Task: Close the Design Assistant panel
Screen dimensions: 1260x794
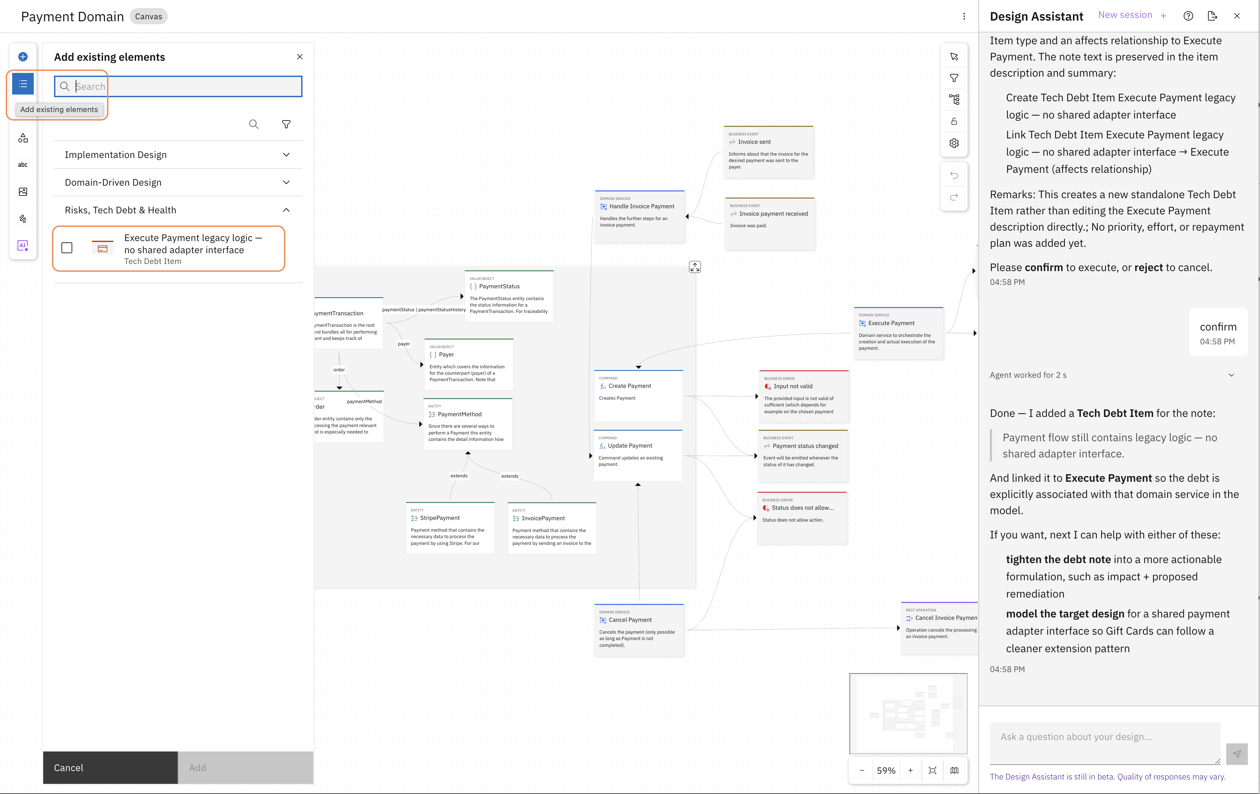Action: click(1237, 16)
